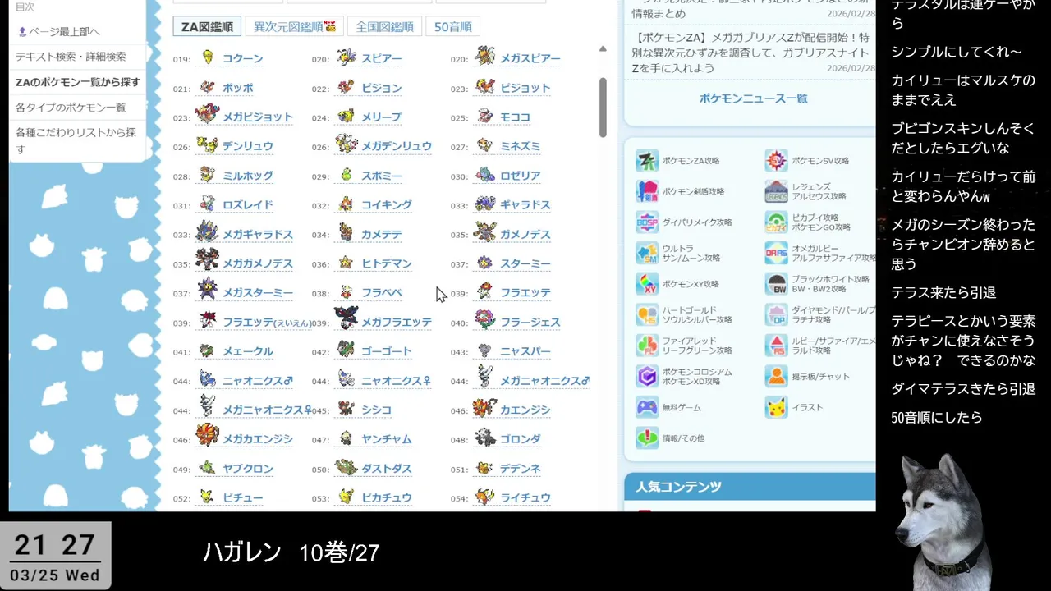Open 掲示板/チャット icon
The height and width of the screenshot is (591, 1051).
coord(776,377)
